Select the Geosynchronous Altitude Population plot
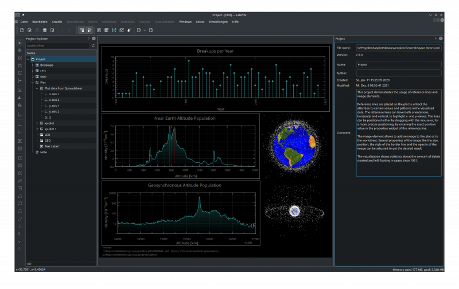The image size is (459, 289). [x=181, y=213]
